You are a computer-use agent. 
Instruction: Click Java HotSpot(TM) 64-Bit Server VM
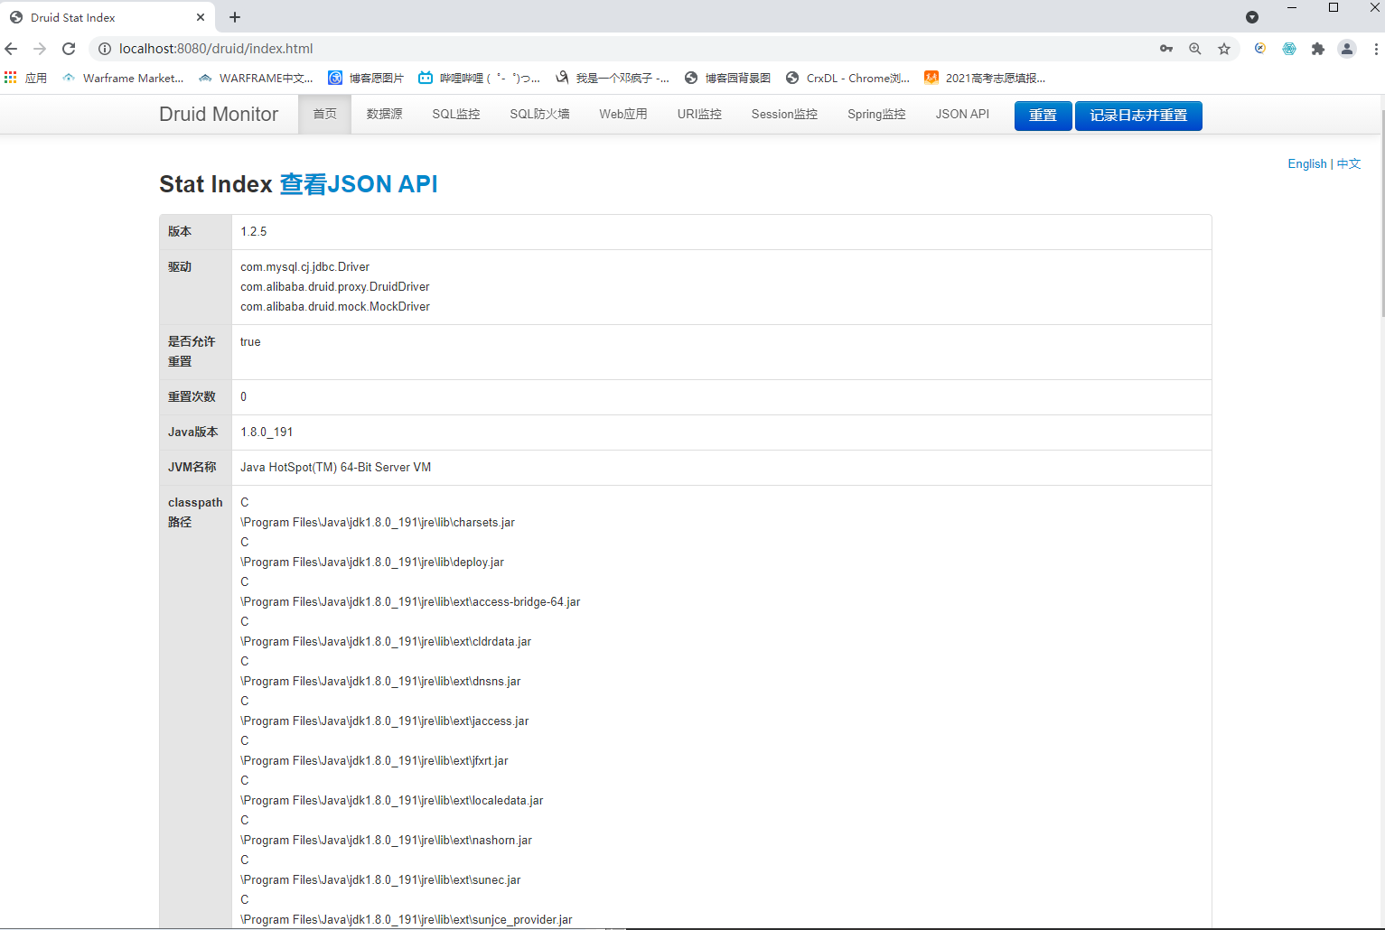point(336,468)
